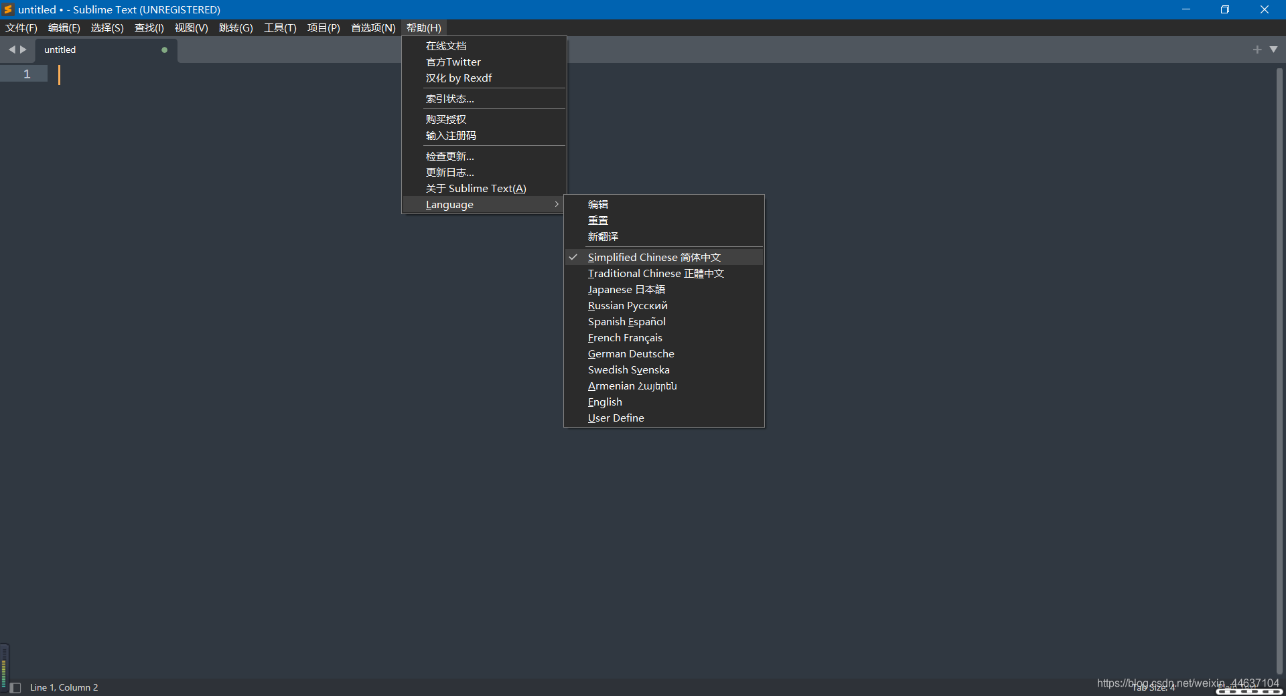Open 关于 Sublime Text(A) entry
This screenshot has height=696, width=1286.
(484, 188)
